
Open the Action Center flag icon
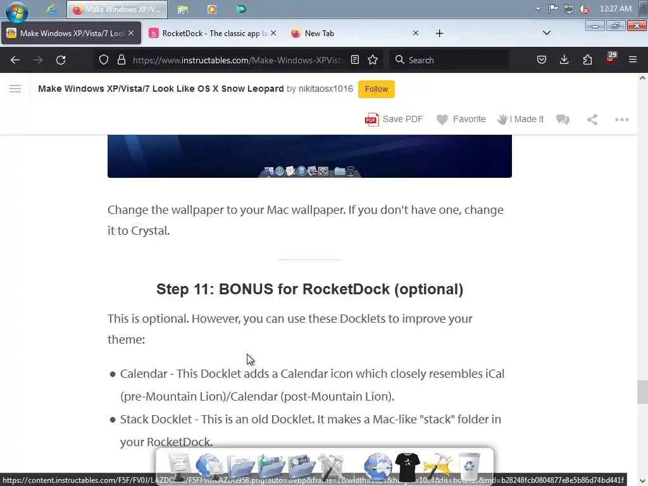pos(553,9)
